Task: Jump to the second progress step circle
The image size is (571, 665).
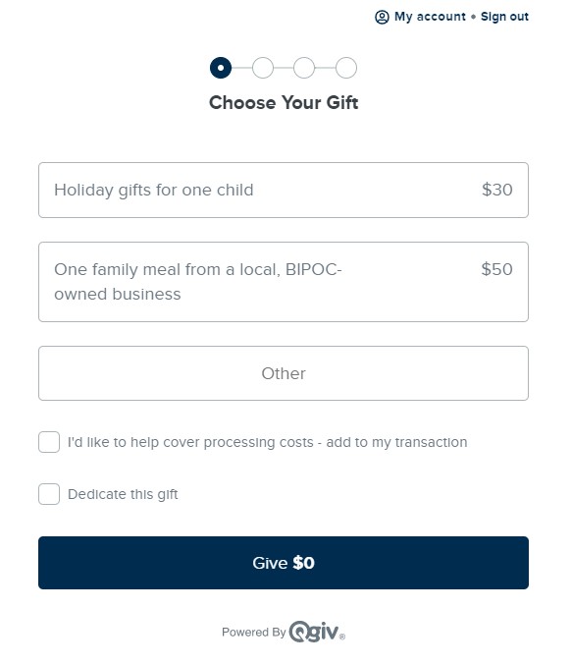Action: [263, 68]
